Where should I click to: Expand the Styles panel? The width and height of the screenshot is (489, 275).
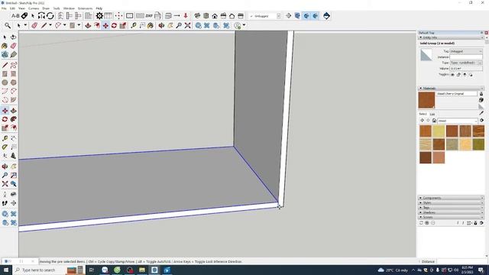(451, 202)
